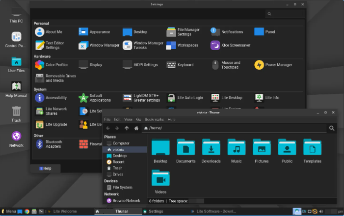Open Mouse and Touchpad settings
344x216 pixels.
(226, 65)
